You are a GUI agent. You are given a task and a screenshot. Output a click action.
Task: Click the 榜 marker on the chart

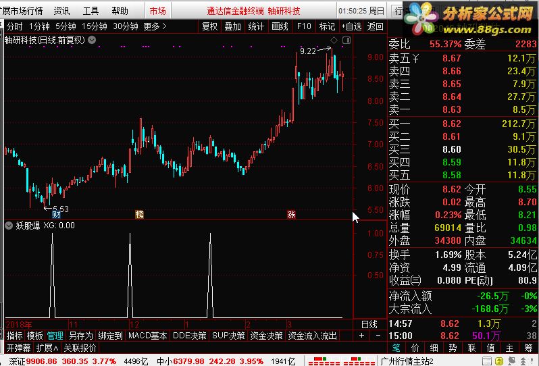click(x=139, y=215)
